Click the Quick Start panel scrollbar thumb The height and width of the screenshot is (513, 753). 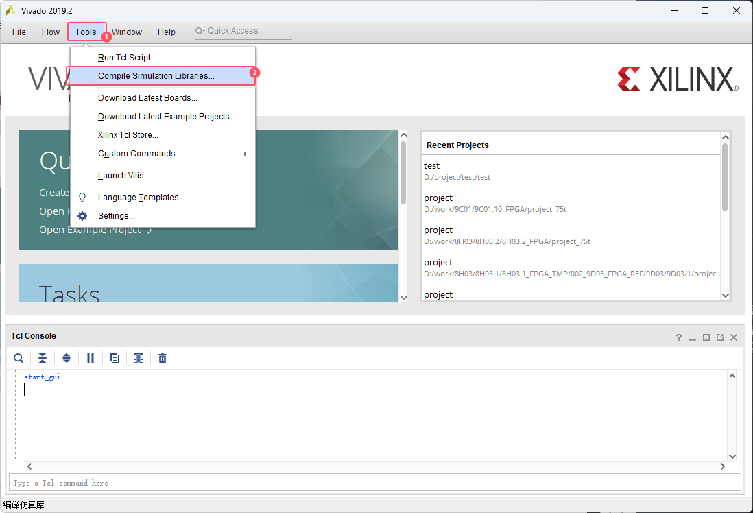tap(403, 172)
